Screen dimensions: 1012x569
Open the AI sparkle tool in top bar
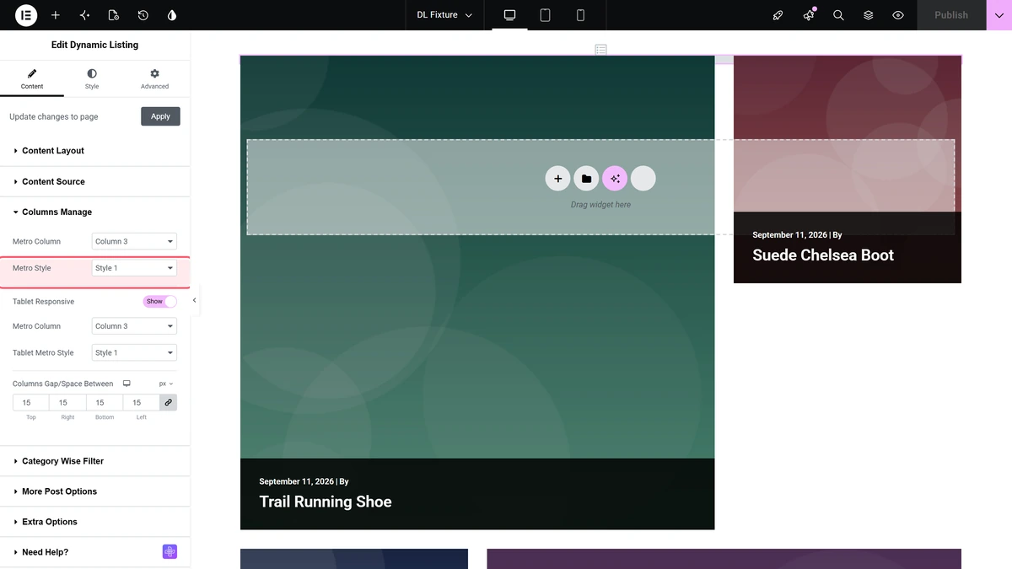pyautogui.click(x=84, y=15)
